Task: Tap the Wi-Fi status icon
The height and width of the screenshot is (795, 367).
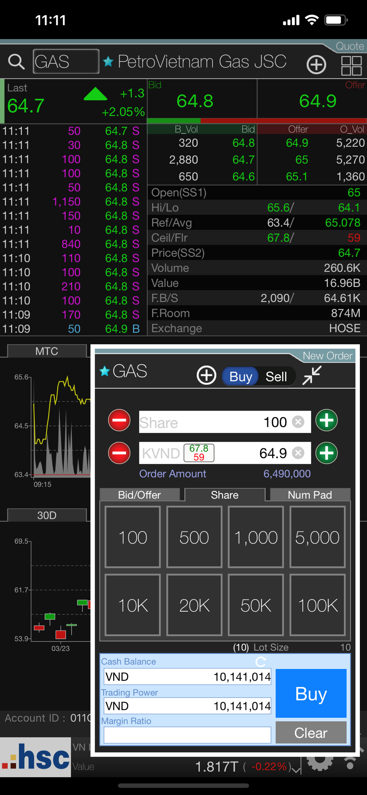Action: (312, 20)
